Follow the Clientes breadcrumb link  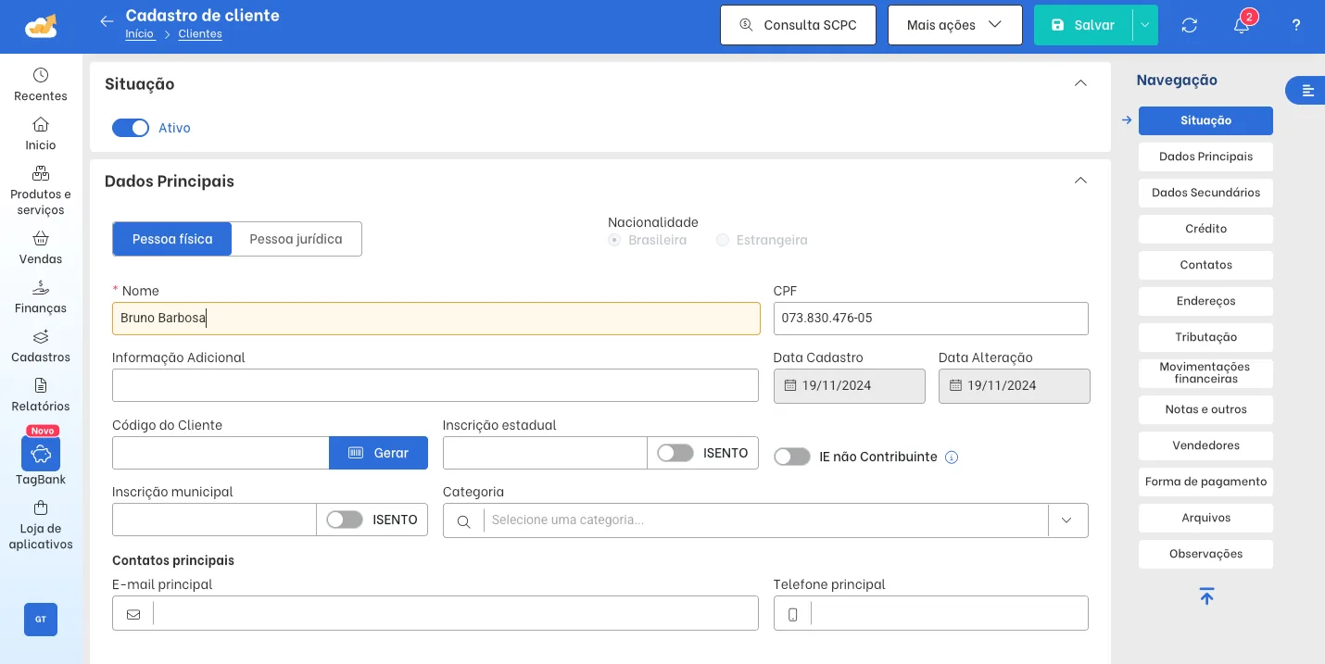point(200,34)
